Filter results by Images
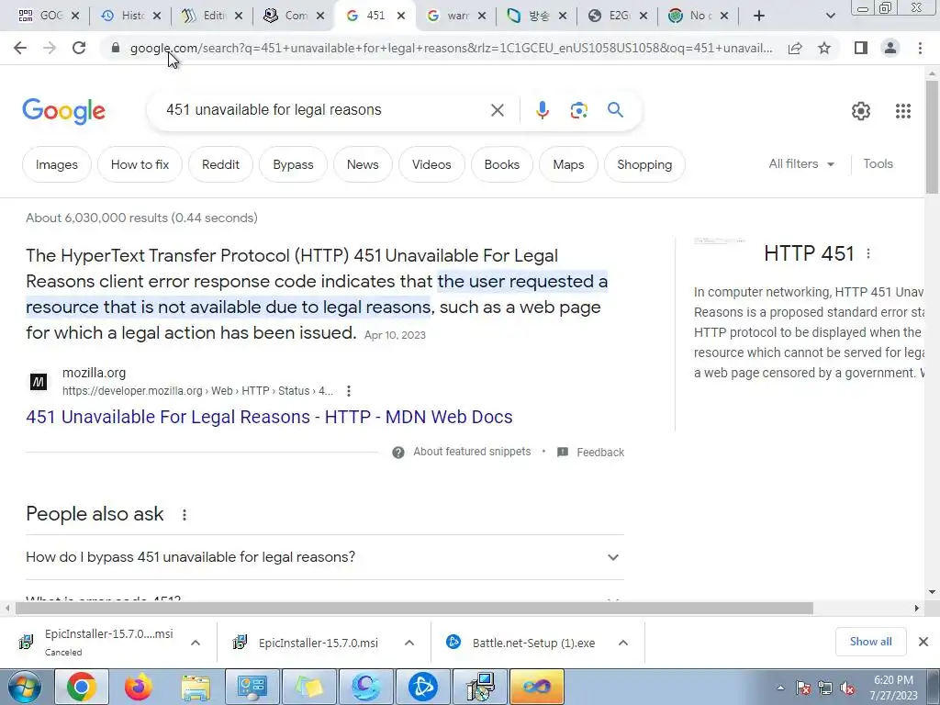Viewport: 940px width, 705px height. [56, 164]
